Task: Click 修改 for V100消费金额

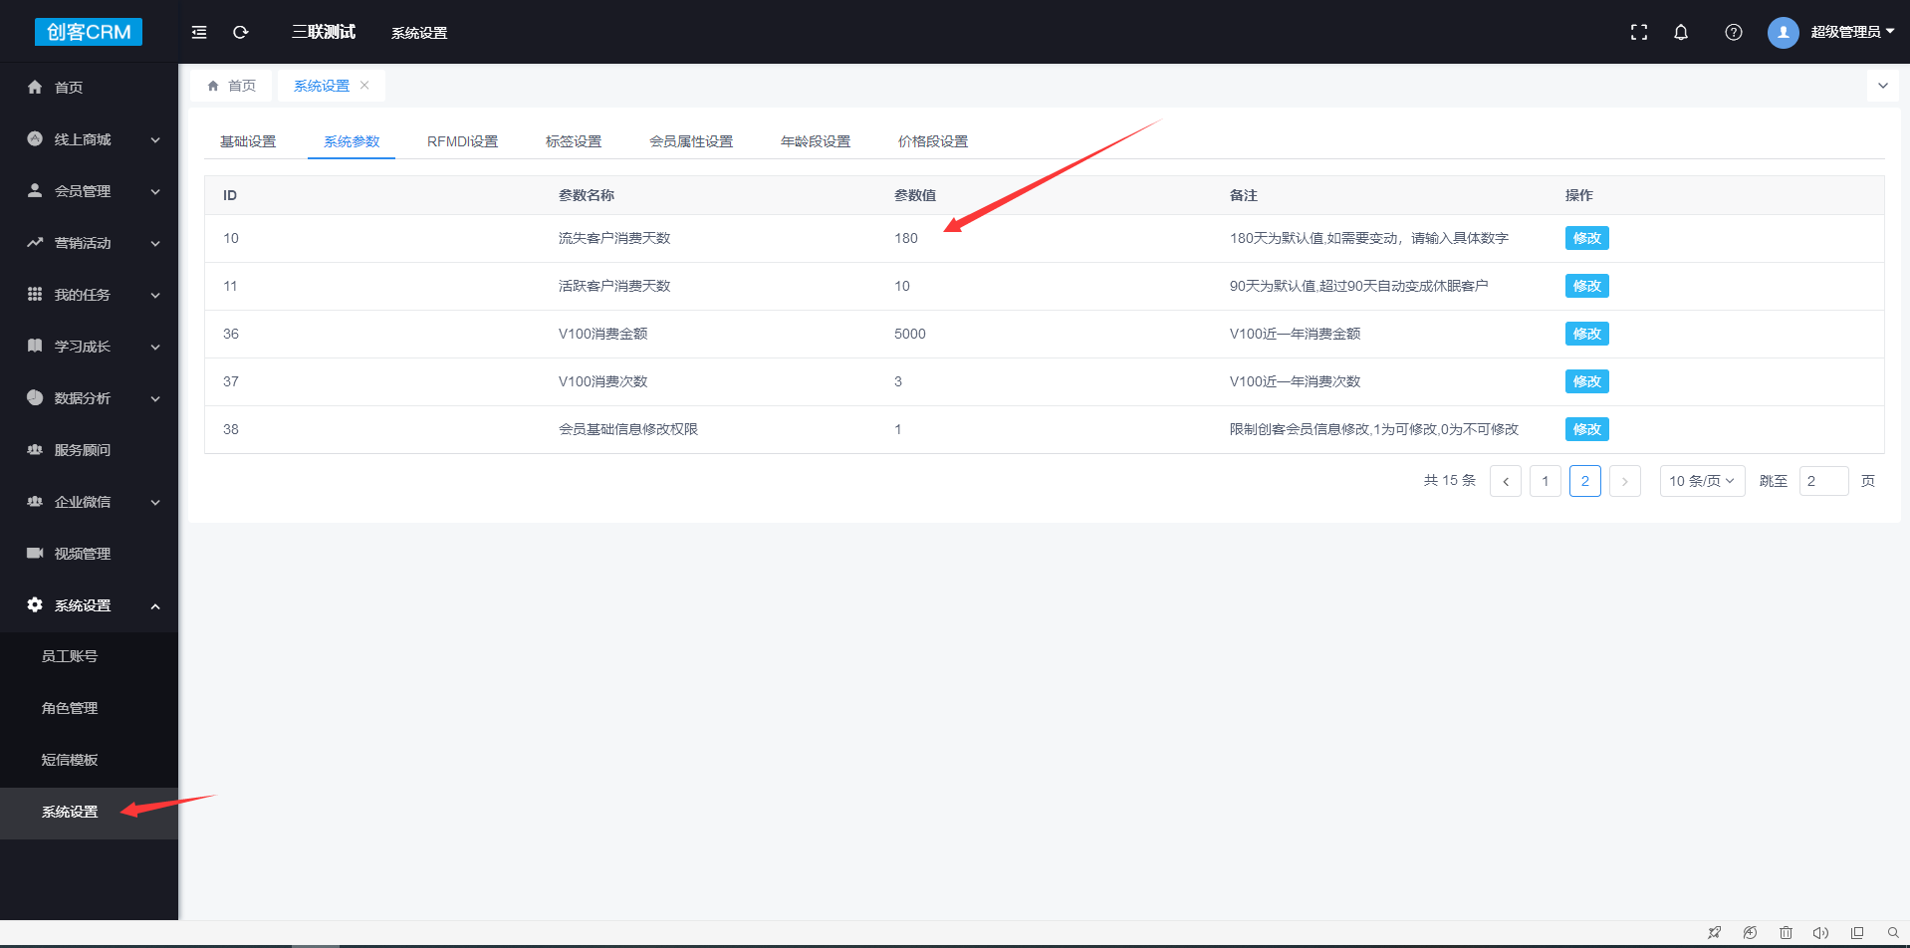Action: pyautogui.click(x=1586, y=334)
